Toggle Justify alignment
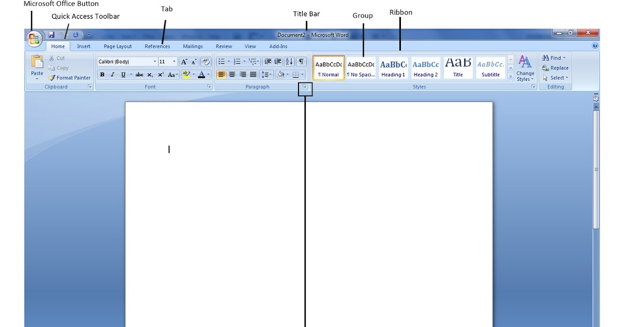 253,75
